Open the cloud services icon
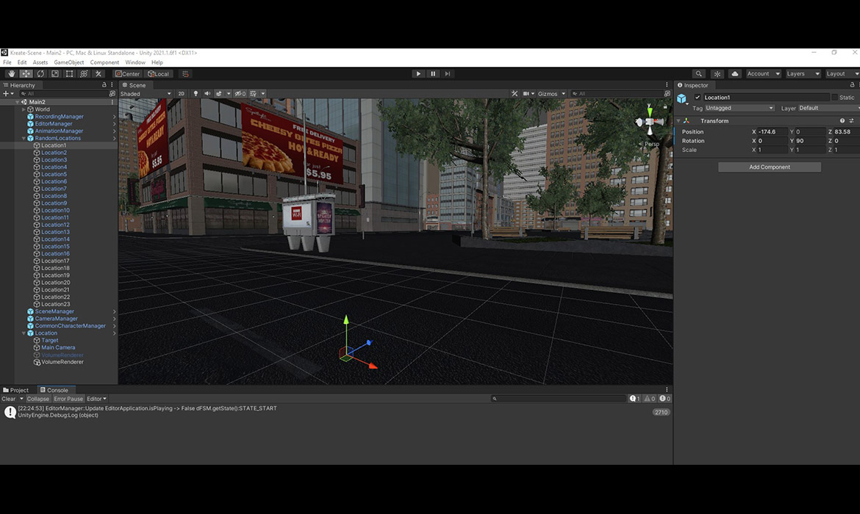Image resolution: width=860 pixels, height=514 pixels. (734, 74)
